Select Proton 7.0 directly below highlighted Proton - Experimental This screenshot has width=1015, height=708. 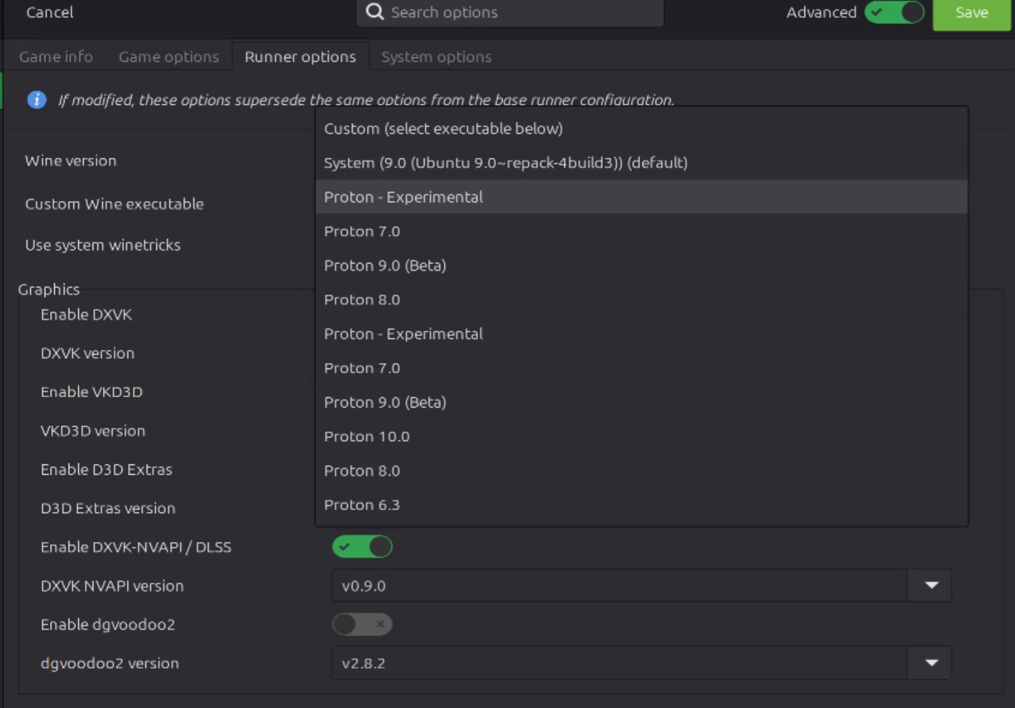point(641,231)
